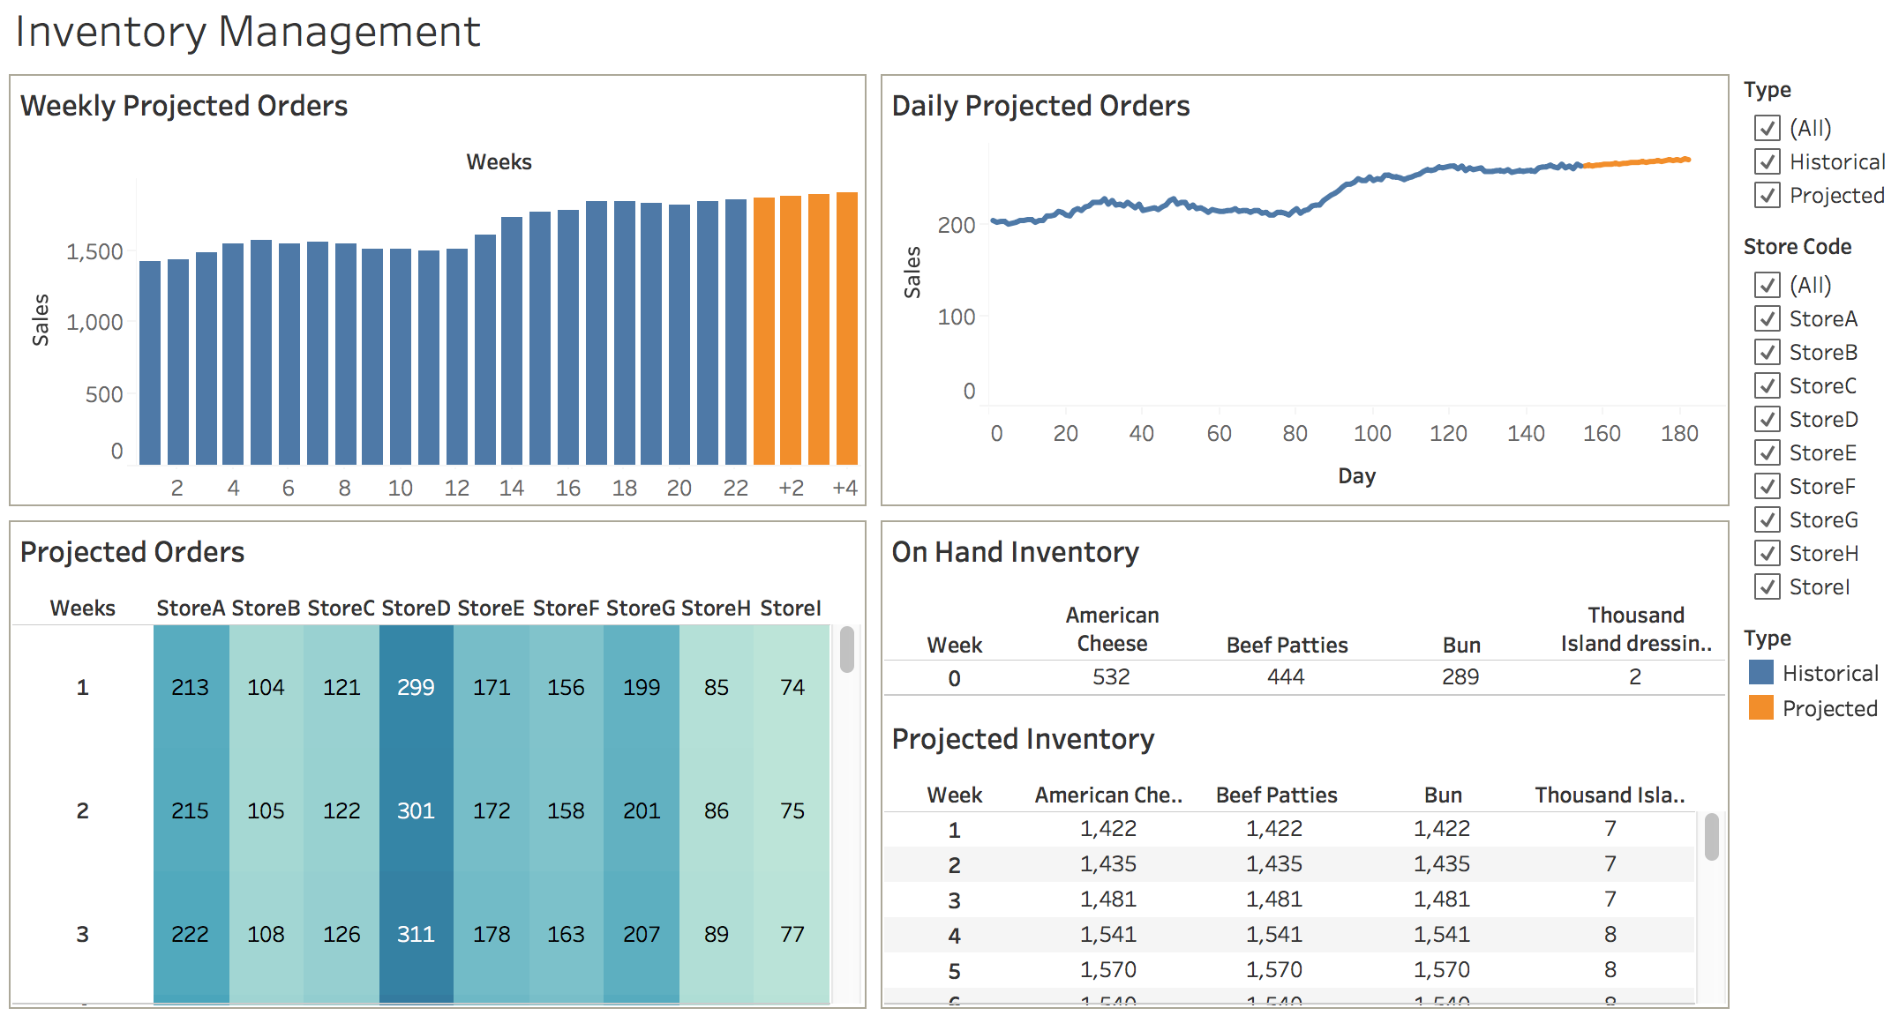Viewport: 1899px width, 1023px height.
Task: Select Bun on-hand value 289
Action: pos(1460,676)
